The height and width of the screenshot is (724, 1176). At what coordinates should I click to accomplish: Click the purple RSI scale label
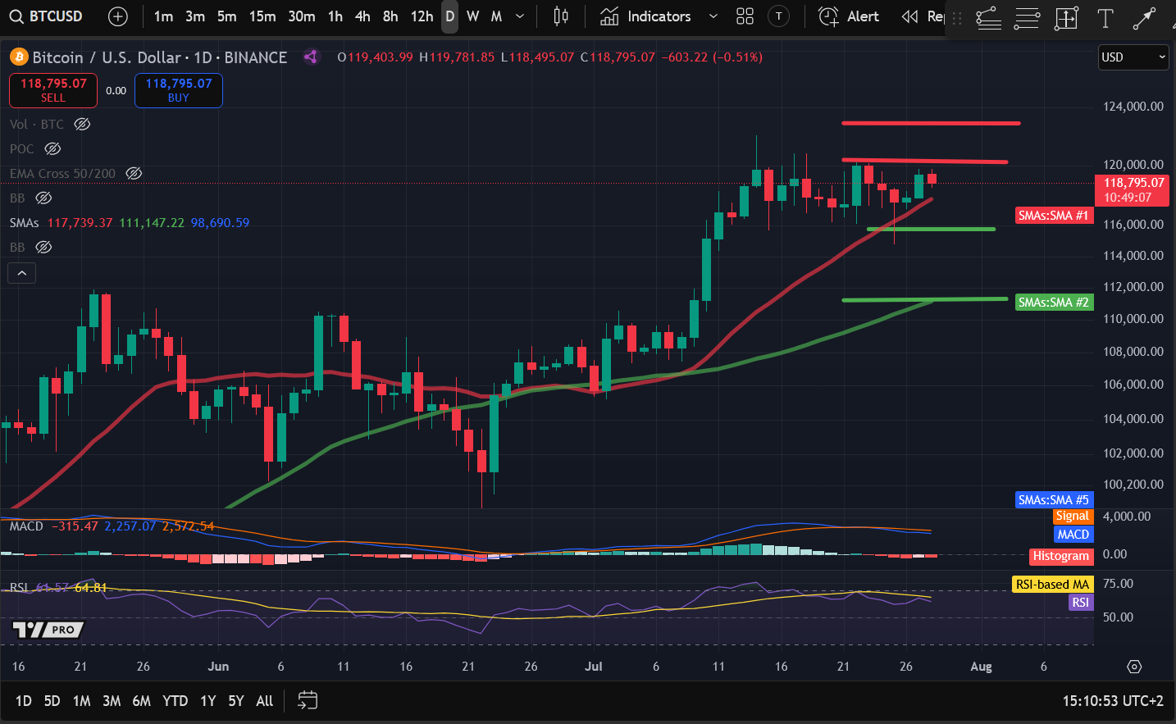point(1081,603)
